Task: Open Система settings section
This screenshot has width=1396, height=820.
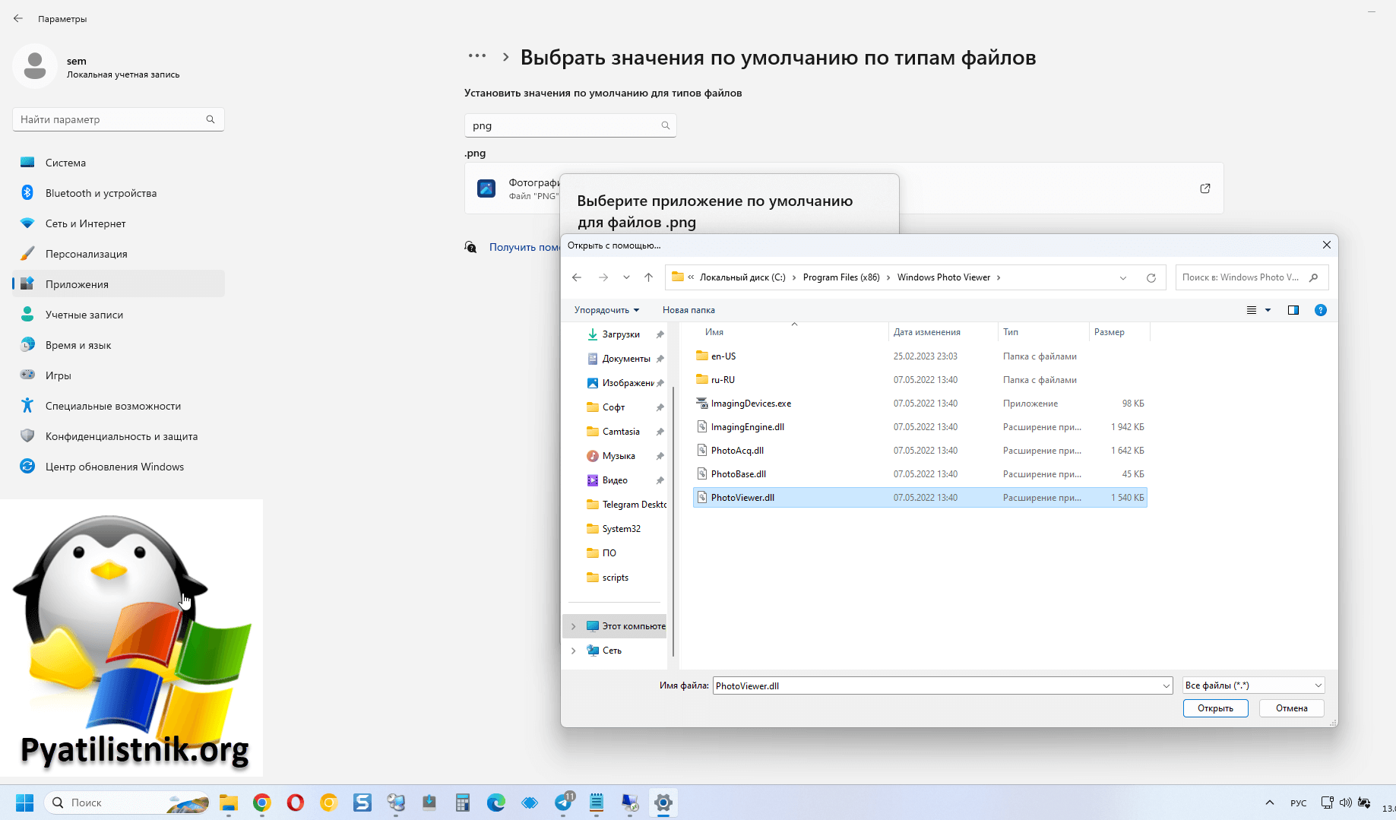Action: pyautogui.click(x=65, y=163)
